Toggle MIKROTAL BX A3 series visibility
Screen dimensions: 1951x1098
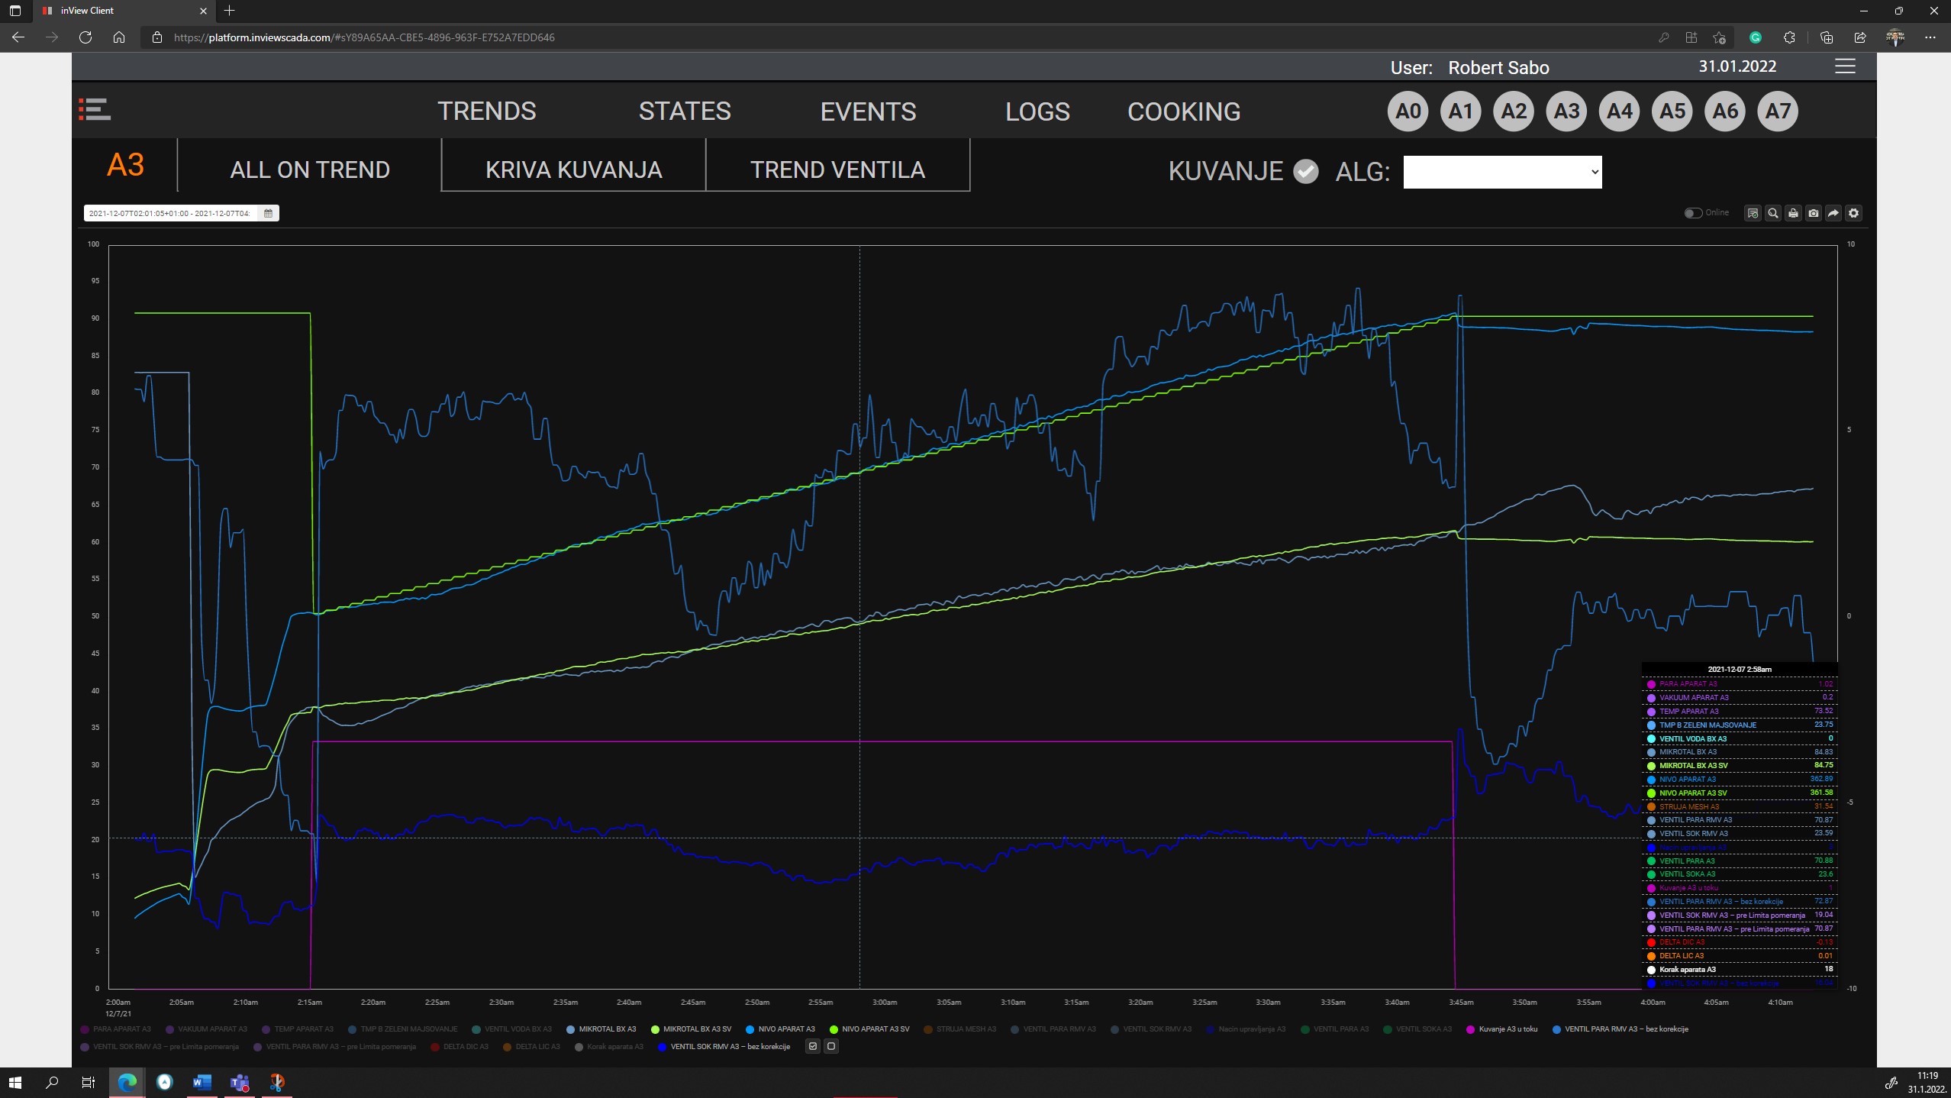click(601, 1029)
